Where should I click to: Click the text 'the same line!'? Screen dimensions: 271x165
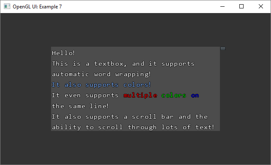(80, 106)
